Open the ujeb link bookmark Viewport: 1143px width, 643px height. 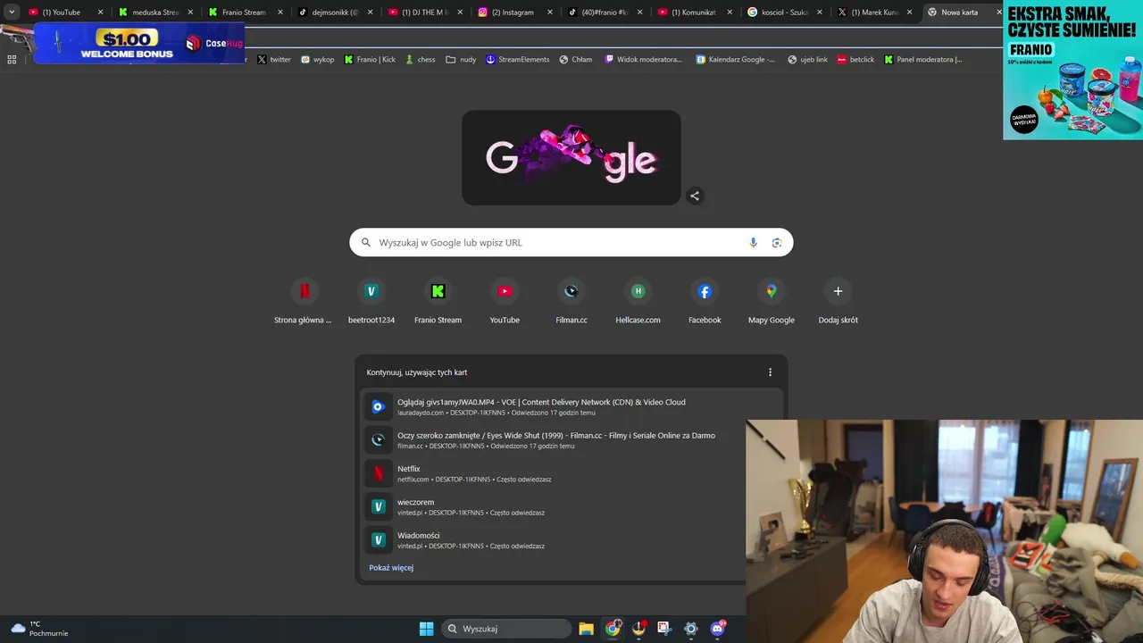(807, 60)
